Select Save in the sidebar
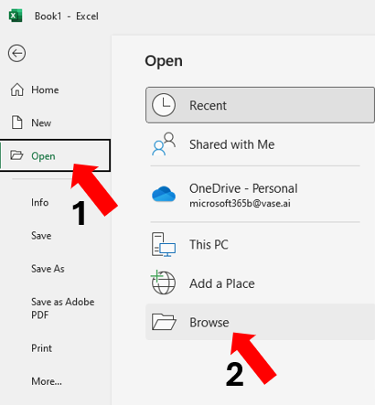375x405 pixels. tap(41, 236)
